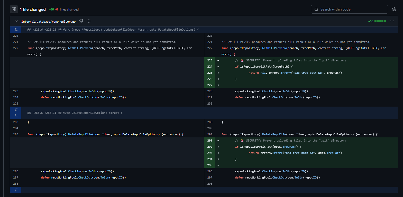Select added line number 223
The width and height of the screenshot is (403, 197).
pyautogui.click(x=210, y=60)
